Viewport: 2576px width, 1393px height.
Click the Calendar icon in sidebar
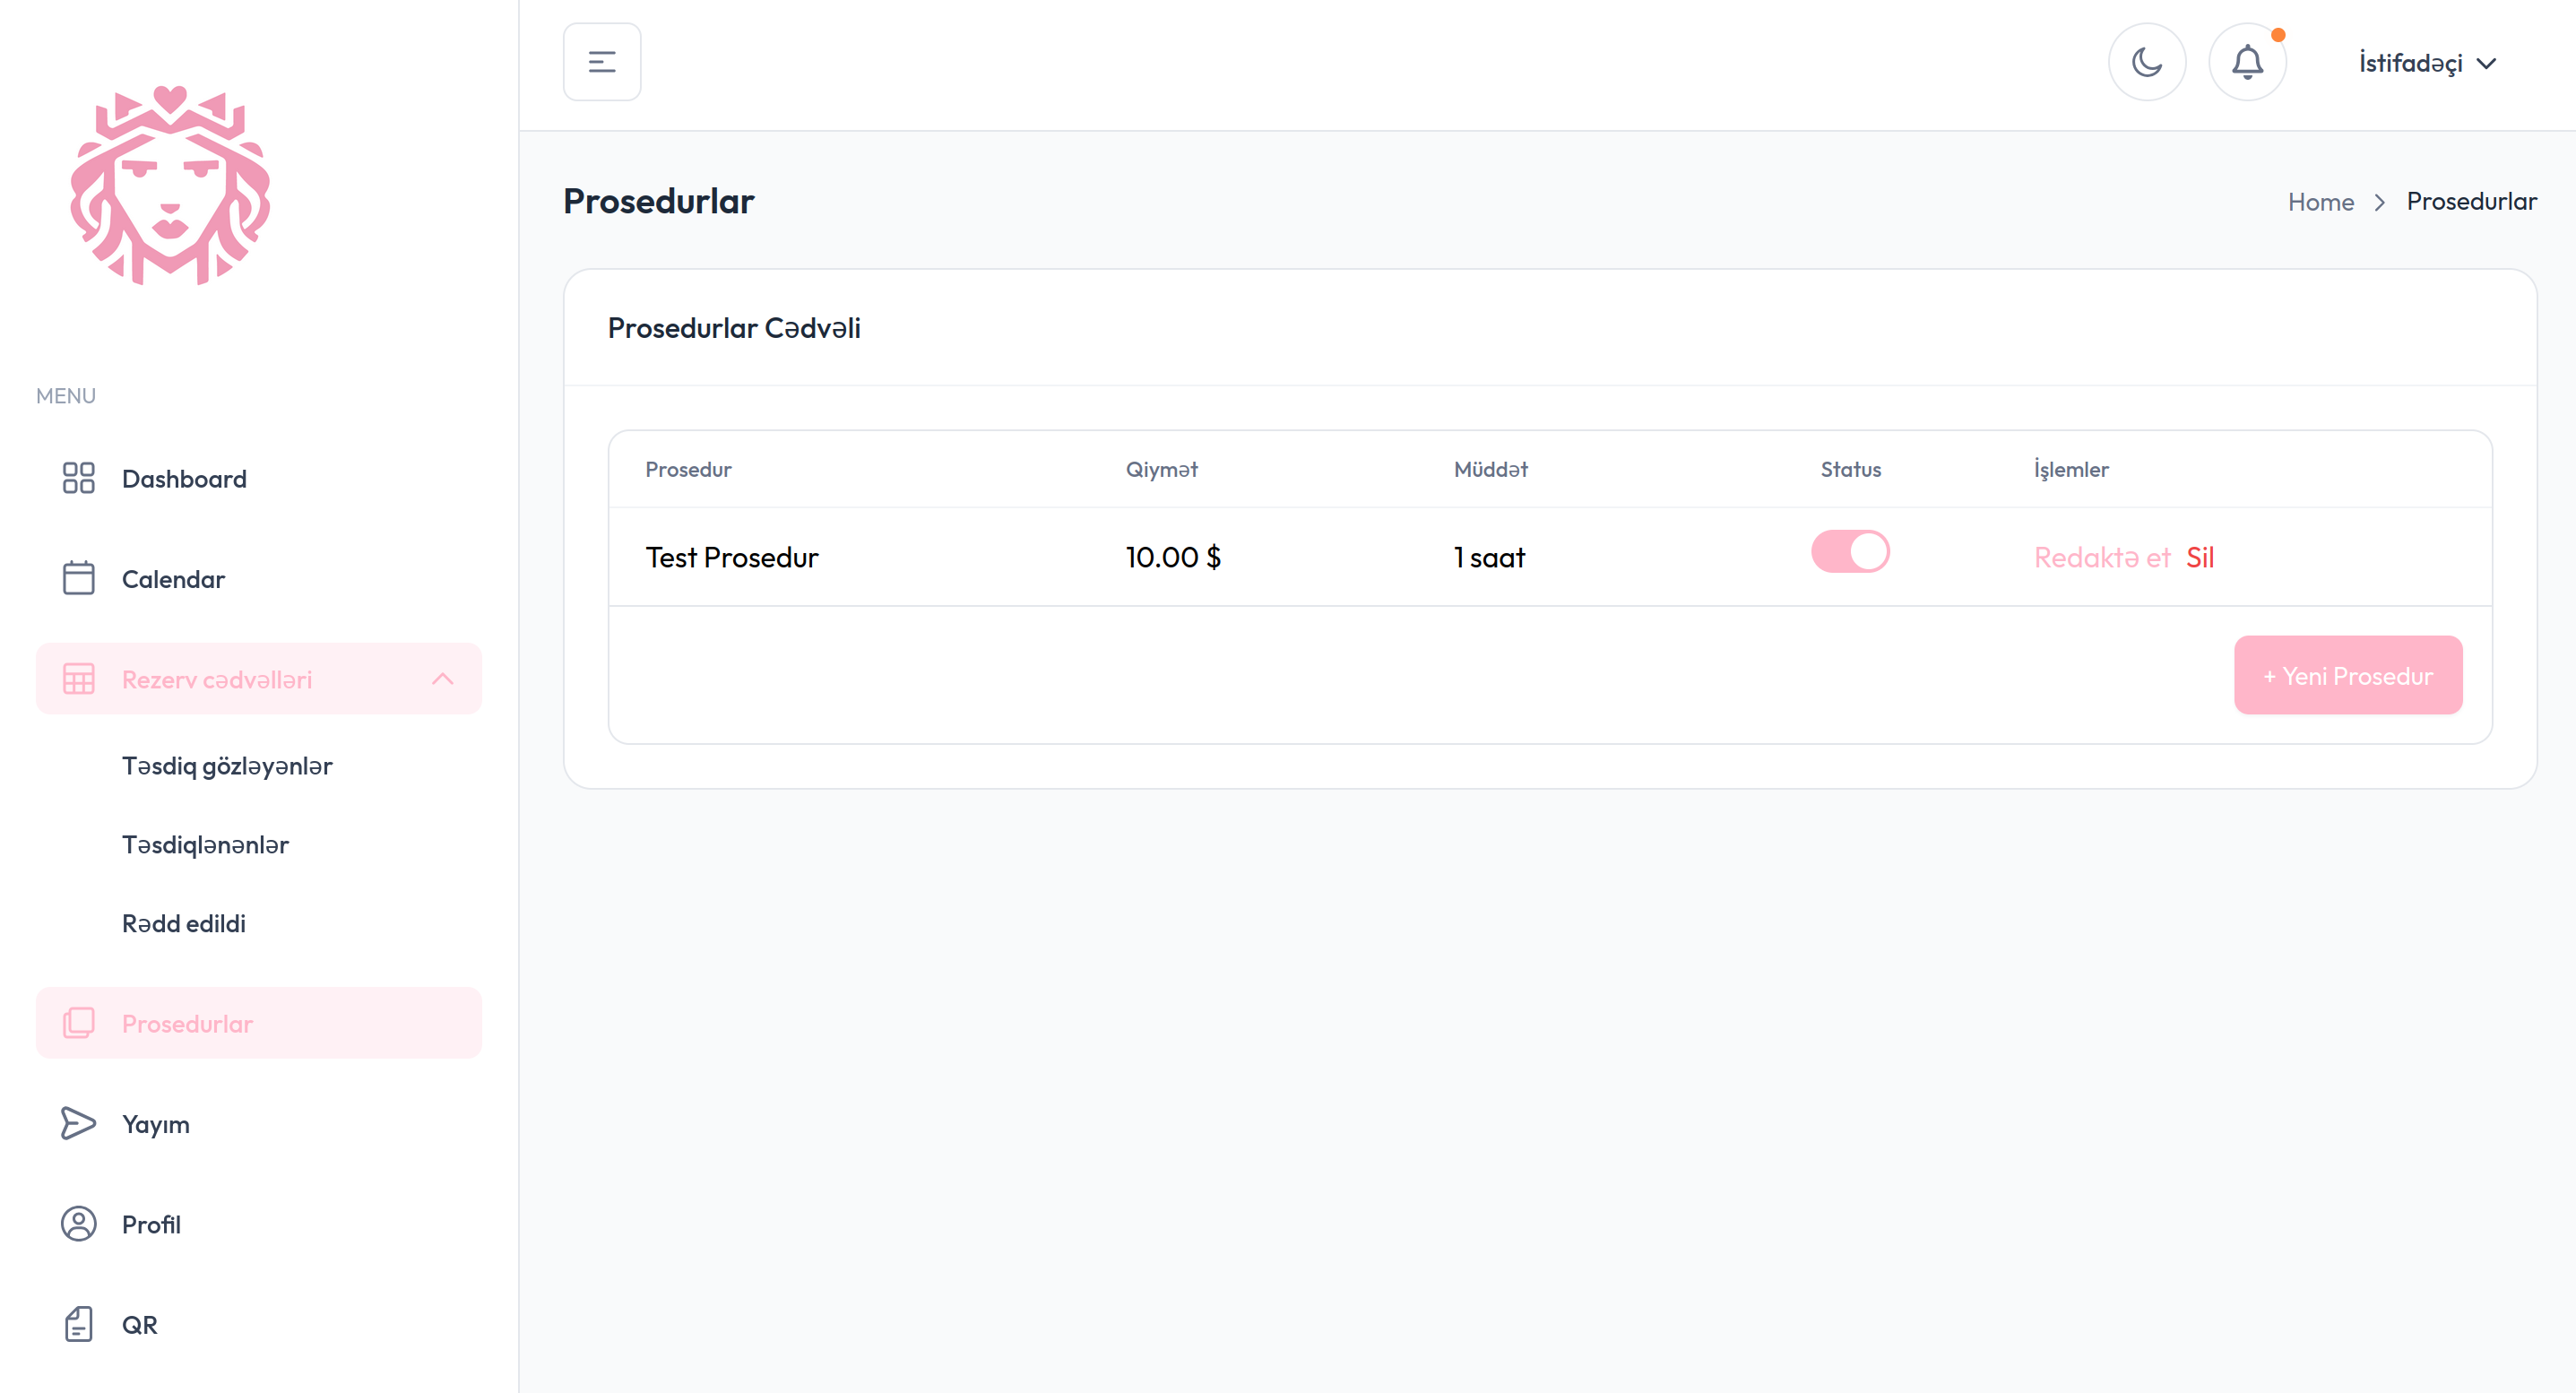pyautogui.click(x=78, y=578)
